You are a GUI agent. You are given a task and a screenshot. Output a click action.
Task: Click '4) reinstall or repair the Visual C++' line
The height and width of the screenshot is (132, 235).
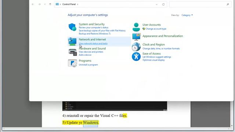(95, 116)
